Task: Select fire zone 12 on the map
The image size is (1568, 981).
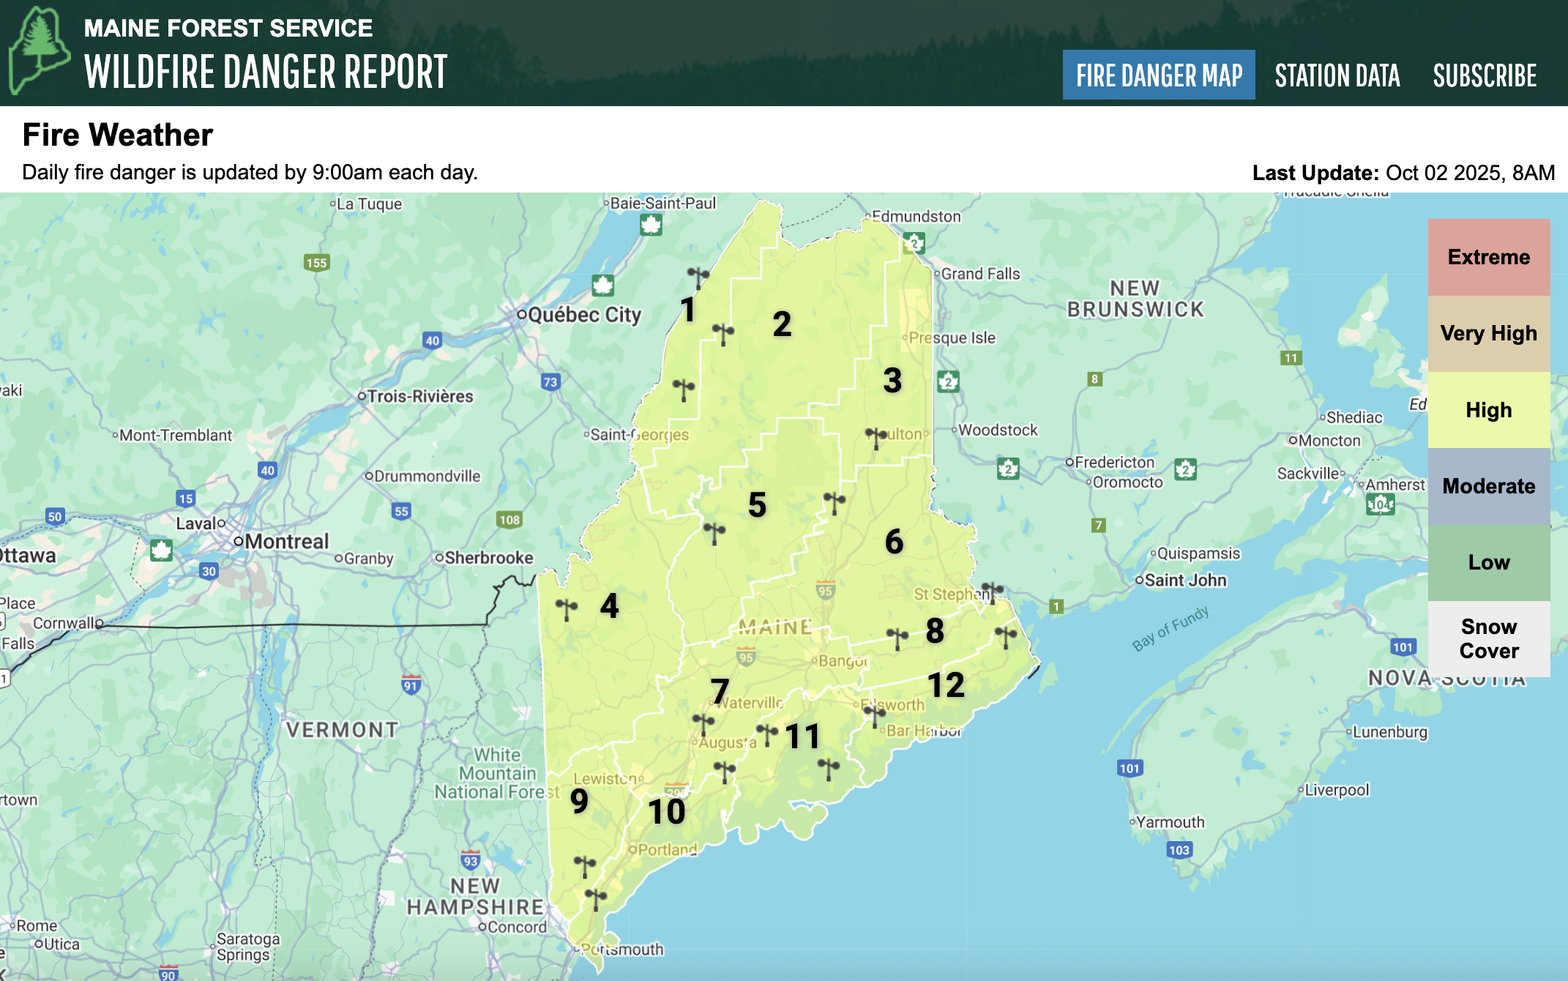Action: (946, 685)
